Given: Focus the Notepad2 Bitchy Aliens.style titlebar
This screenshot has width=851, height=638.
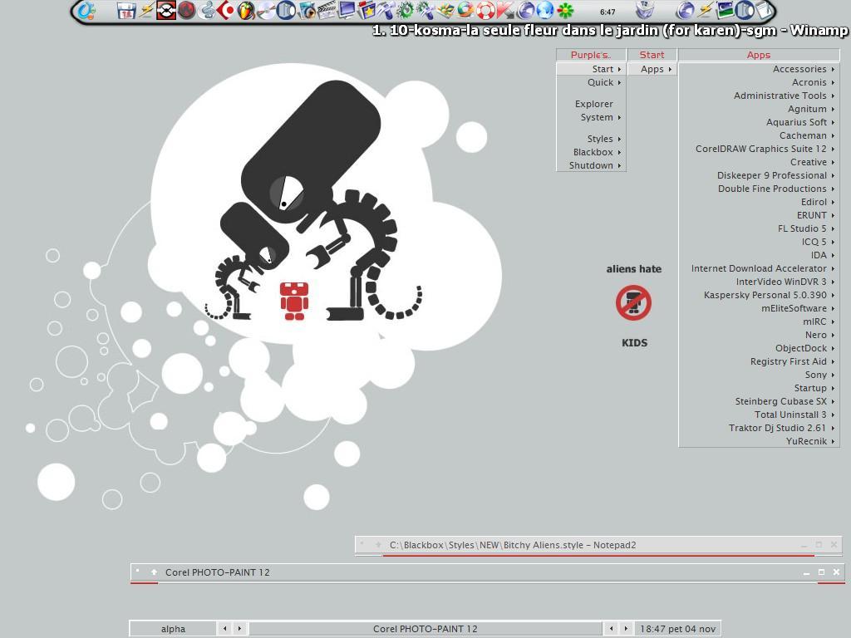Looking at the screenshot, I should pos(598,545).
